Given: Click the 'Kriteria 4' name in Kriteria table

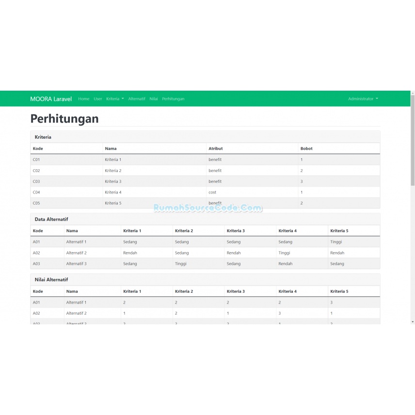Looking at the screenshot, I should [113, 192].
